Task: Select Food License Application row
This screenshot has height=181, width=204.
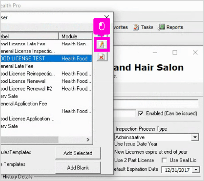Action: click(x=46, y=119)
